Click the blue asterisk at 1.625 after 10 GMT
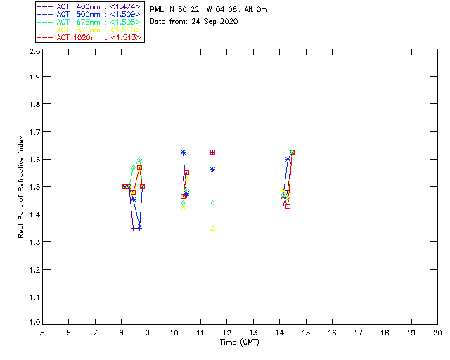 (183, 152)
